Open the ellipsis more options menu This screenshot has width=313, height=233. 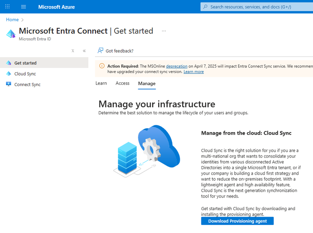tap(164, 31)
